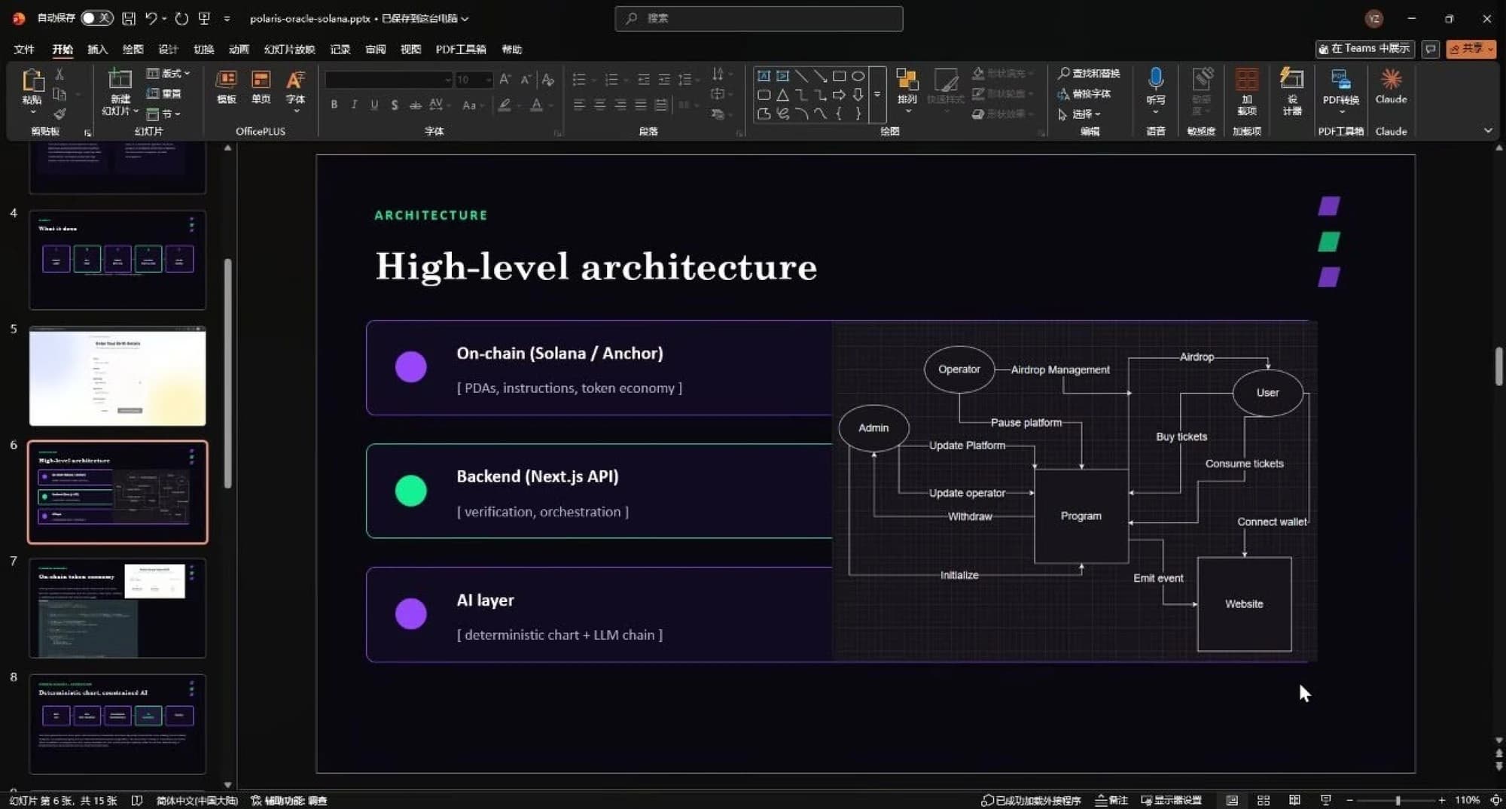Click zoom percentage 110% in status bar
This screenshot has width=1506, height=809.
(1467, 800)
